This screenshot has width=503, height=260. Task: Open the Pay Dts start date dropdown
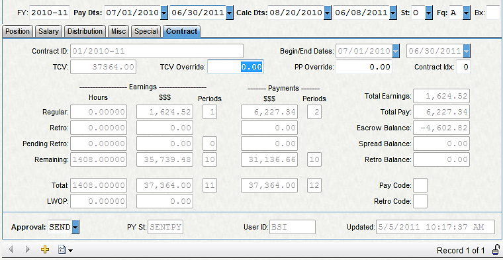point(164,13)
